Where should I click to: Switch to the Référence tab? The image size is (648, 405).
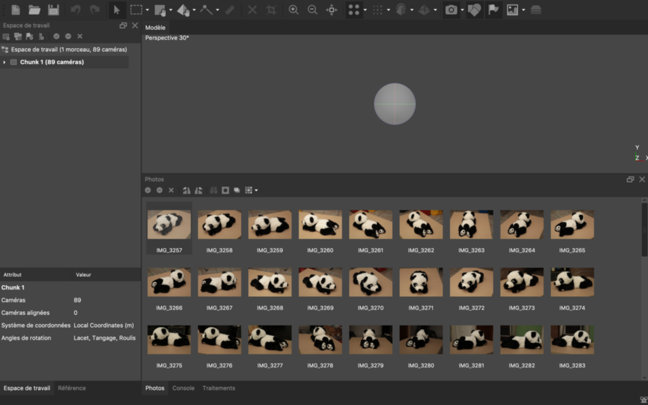click(72, 388)
